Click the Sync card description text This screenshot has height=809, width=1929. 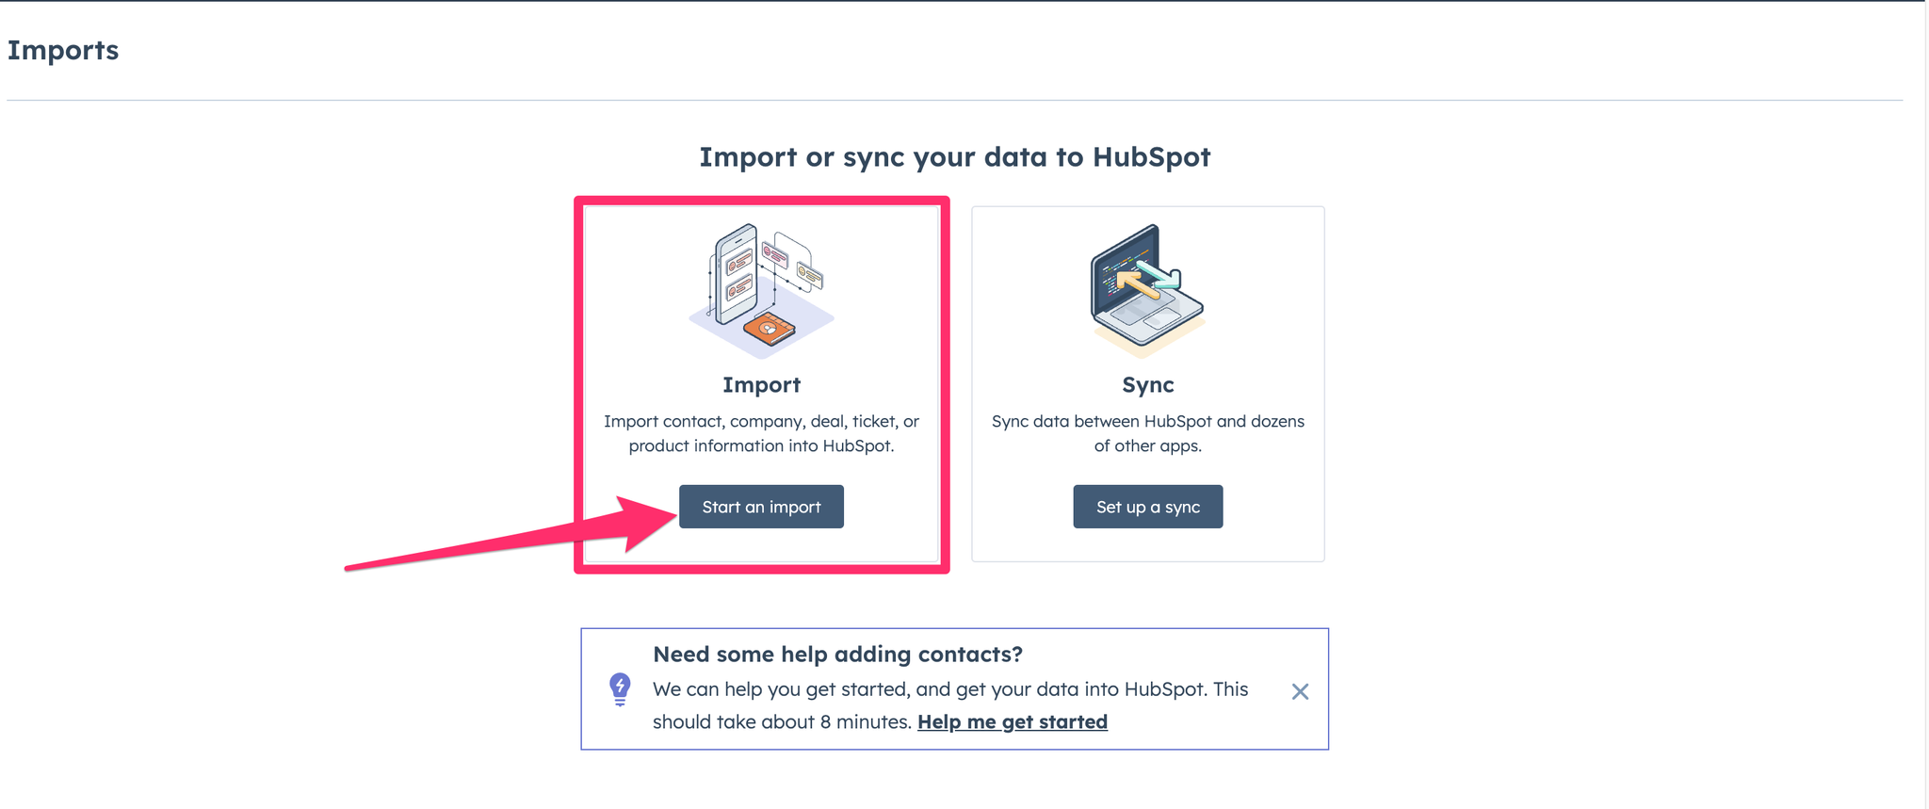[x=1147, y=433]
